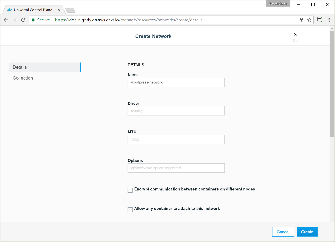Click into the MTU input field

(x=176, y=139)
